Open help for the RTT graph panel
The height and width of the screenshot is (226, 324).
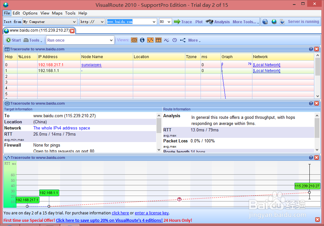coord(311,158)
